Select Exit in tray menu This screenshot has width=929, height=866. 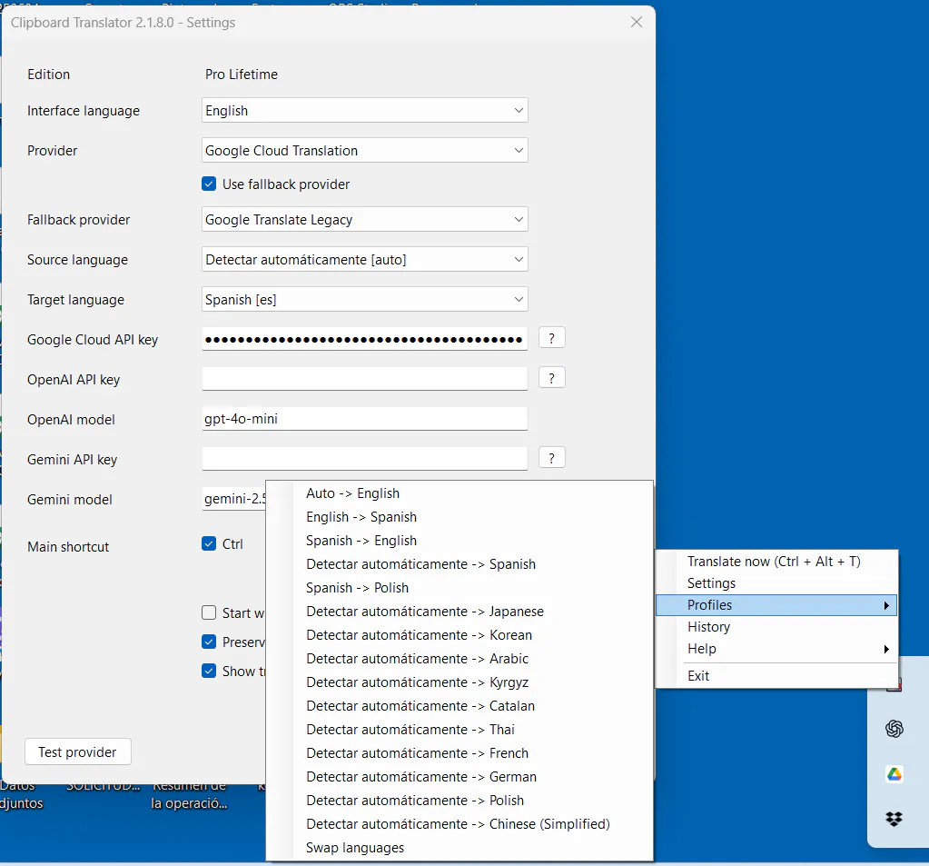[x=776, y=676]
